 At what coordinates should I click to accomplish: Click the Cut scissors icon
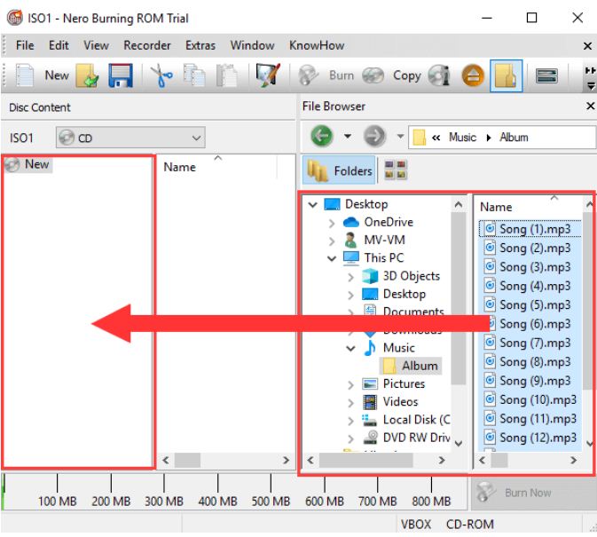point(161,75)
